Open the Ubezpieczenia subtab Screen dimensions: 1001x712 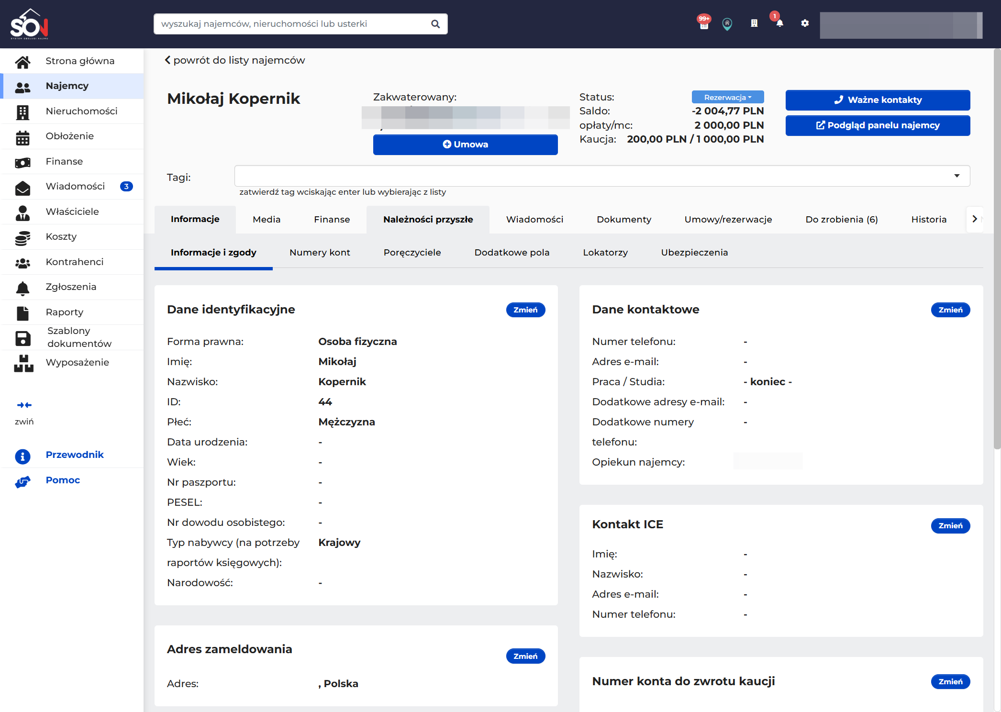694,253
